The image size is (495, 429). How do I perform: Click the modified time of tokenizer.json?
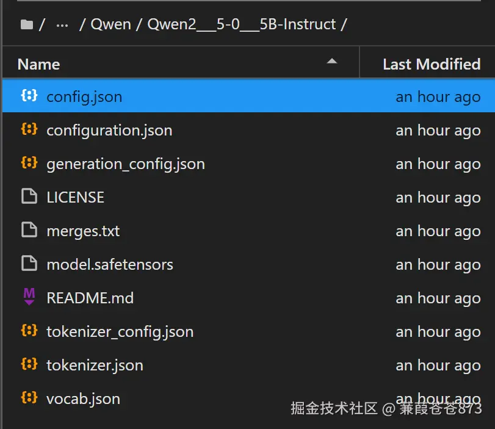(x=438, y=366)
